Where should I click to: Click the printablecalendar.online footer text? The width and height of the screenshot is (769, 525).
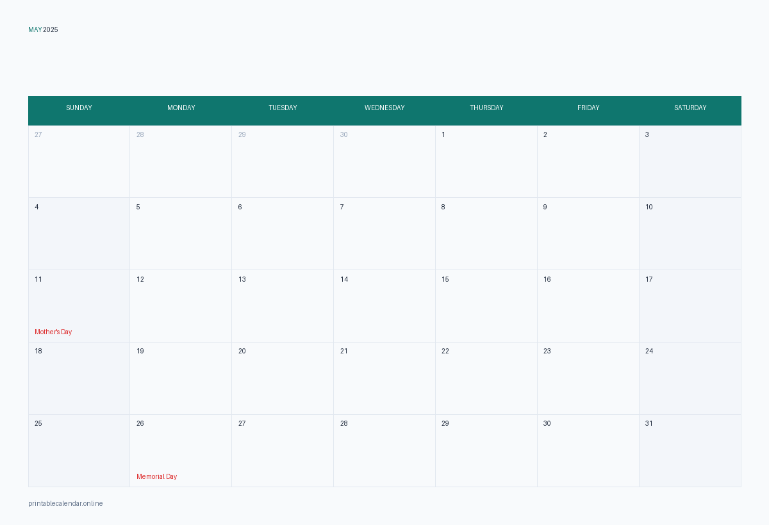point(65,504)
